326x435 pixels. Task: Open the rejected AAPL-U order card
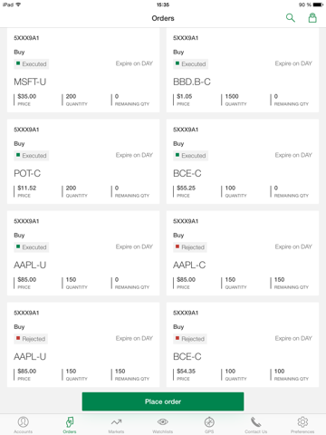[83, 344]
